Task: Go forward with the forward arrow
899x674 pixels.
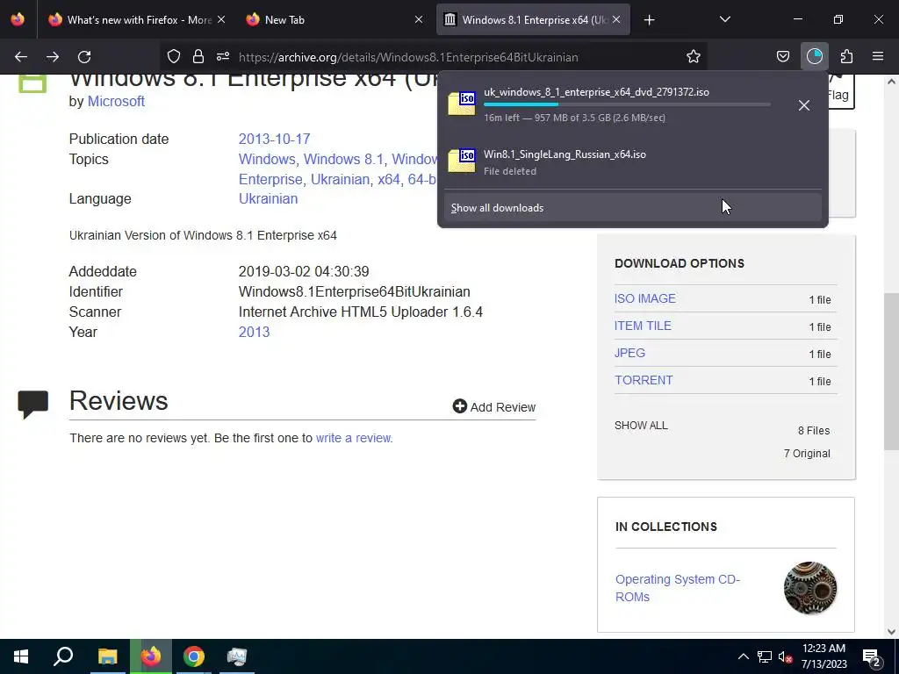Action: pos(53,57)
